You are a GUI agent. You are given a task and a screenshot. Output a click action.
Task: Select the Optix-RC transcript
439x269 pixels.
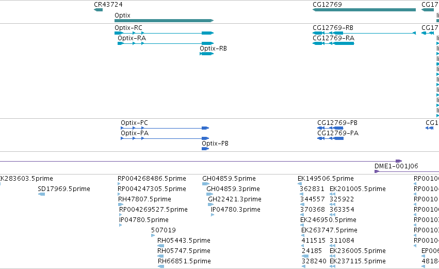[x=164, y=33]
